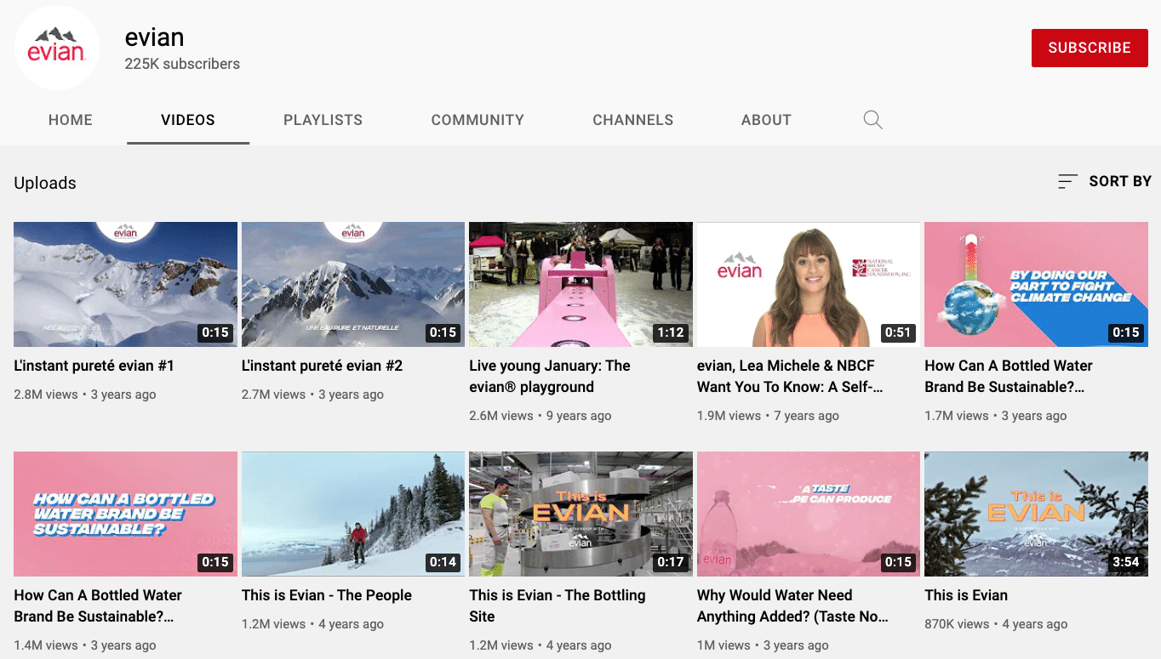This screenshot has width=1161, height=659.
Task: Click the evian channel avatar logo
Action: [56, 47]
